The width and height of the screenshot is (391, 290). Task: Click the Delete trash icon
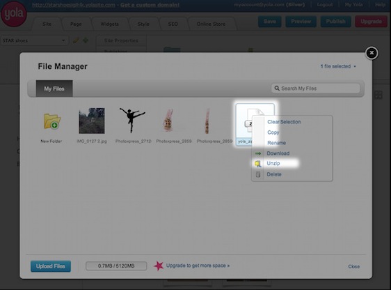click(x=258, y=174)
